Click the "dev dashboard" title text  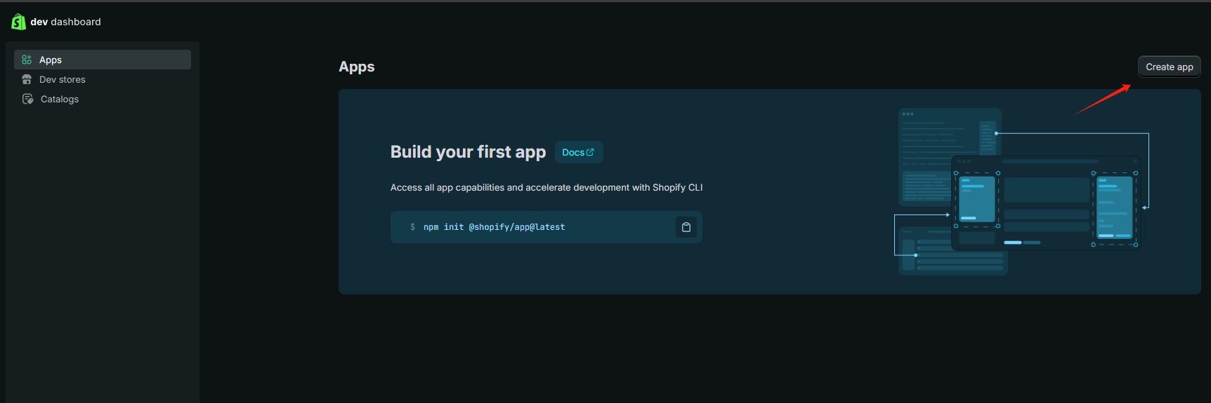(65, 22)
